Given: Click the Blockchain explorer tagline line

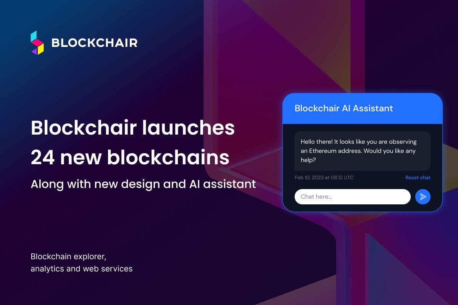Looking at the screenshot, I should (68, 256).
